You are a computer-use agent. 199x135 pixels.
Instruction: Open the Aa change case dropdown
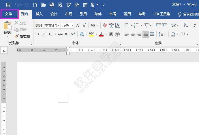[x=94, y=25]
